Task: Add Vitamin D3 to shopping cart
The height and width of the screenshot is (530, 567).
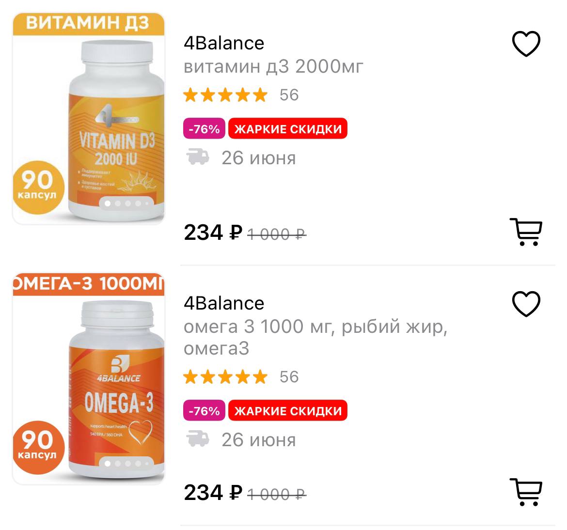Action: (x=526, y=232)
